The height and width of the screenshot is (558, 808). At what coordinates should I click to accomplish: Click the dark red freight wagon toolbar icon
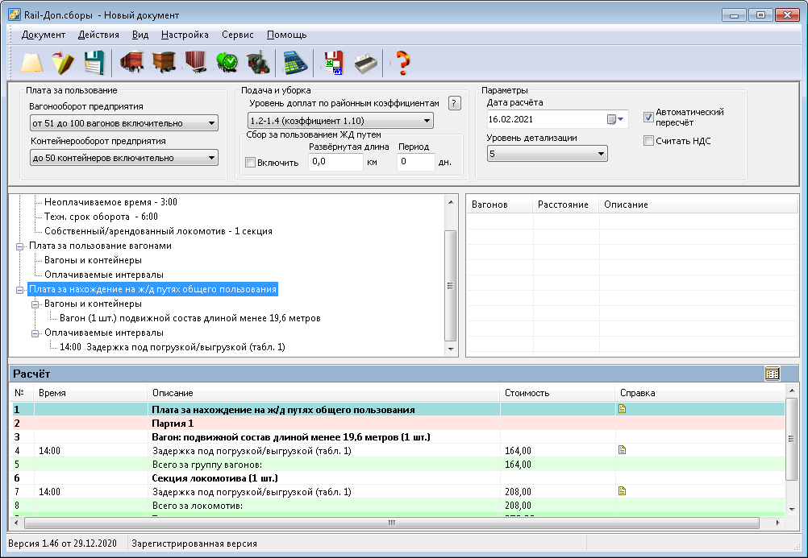132,63
